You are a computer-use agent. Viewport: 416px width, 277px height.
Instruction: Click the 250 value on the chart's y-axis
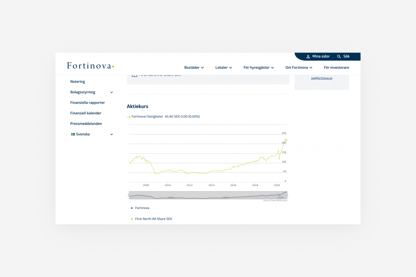point(284,133)
